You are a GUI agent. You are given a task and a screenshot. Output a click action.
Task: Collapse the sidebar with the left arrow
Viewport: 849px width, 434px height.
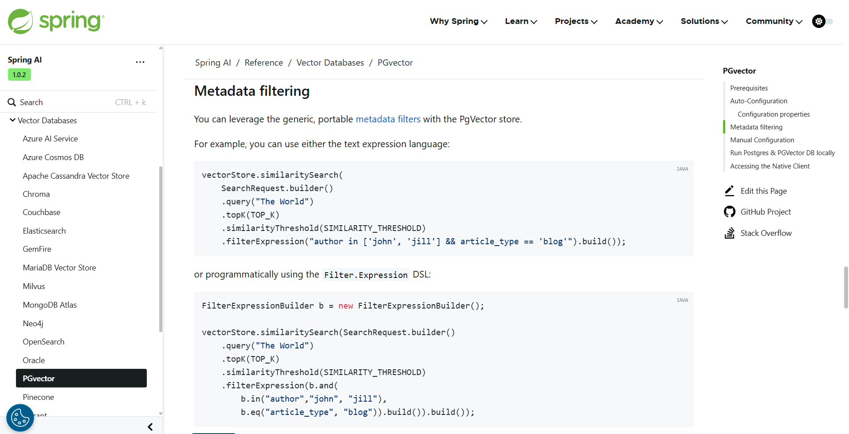pos(150,426)
